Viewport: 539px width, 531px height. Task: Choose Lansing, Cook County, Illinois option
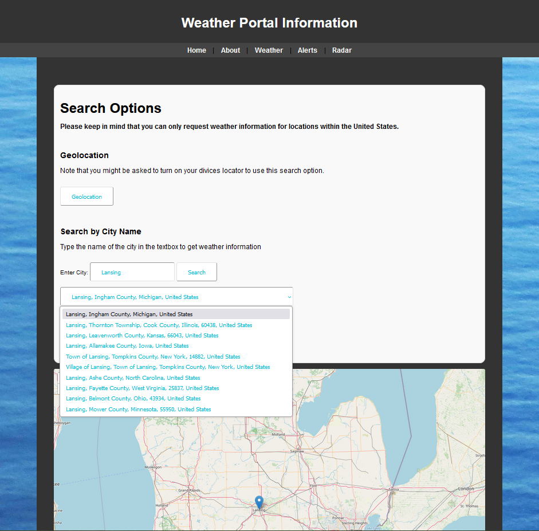(x=159, y=325)
